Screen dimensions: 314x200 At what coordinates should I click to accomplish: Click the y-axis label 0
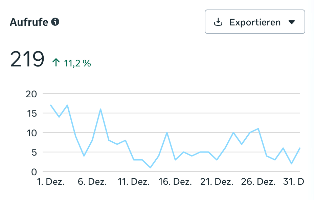click(x=34, y=172)
